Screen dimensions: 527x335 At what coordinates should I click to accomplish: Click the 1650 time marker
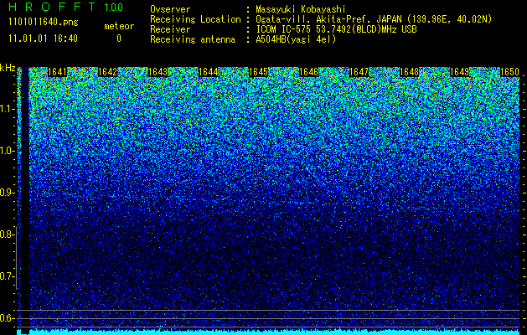pyautogui.click(x=510, y=72)
